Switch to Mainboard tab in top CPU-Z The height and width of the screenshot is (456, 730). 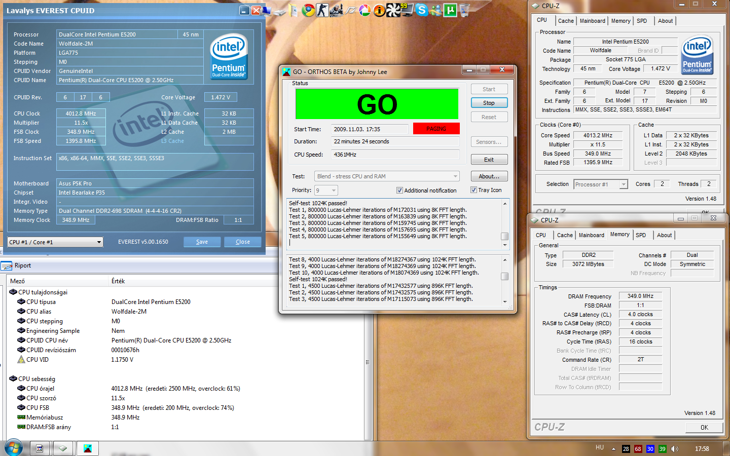click(x=592, y=21)
